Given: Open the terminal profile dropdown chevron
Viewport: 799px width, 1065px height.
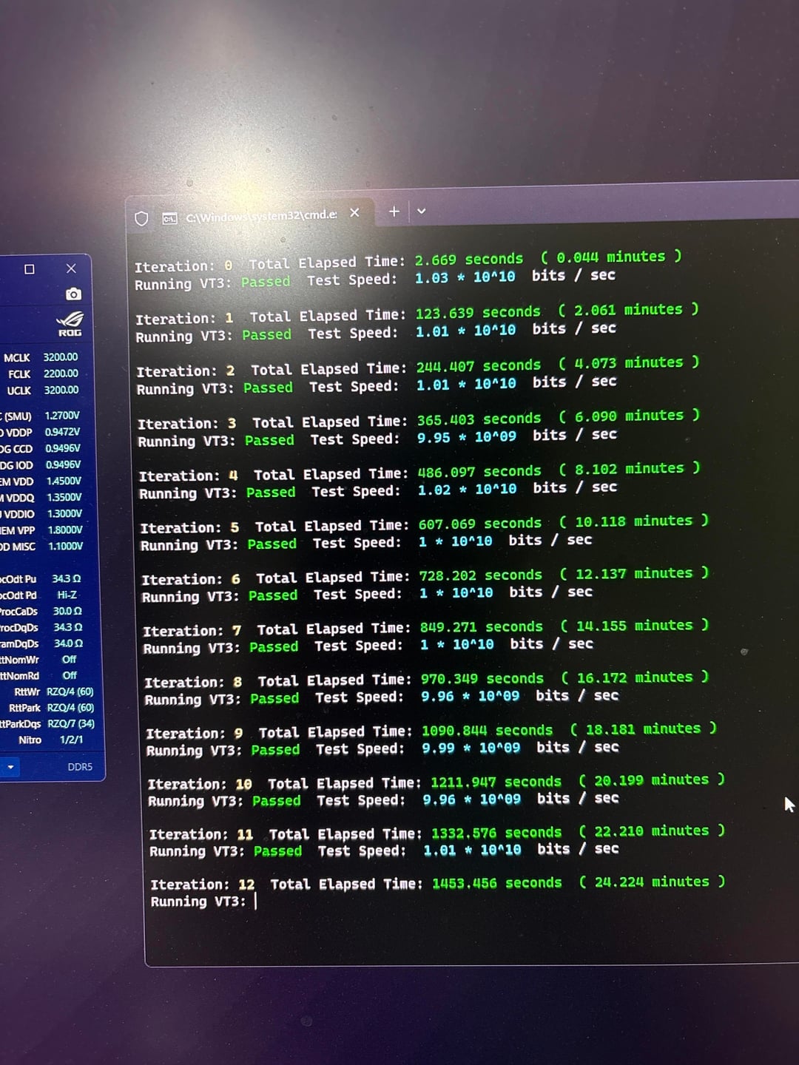Looking at the screenshot, I should pyautogui.click(x=422, y=212).
